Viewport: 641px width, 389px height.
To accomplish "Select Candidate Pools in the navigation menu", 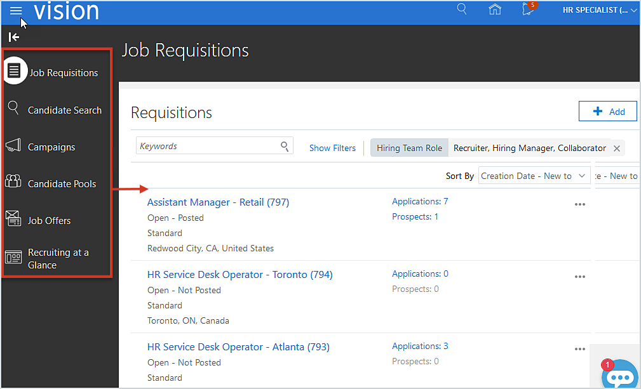I will point(13,183).
